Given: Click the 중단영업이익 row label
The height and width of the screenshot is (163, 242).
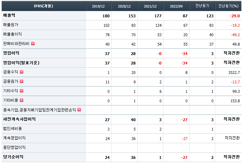Looking at the screenshot, I should click(x=14, y=147).
